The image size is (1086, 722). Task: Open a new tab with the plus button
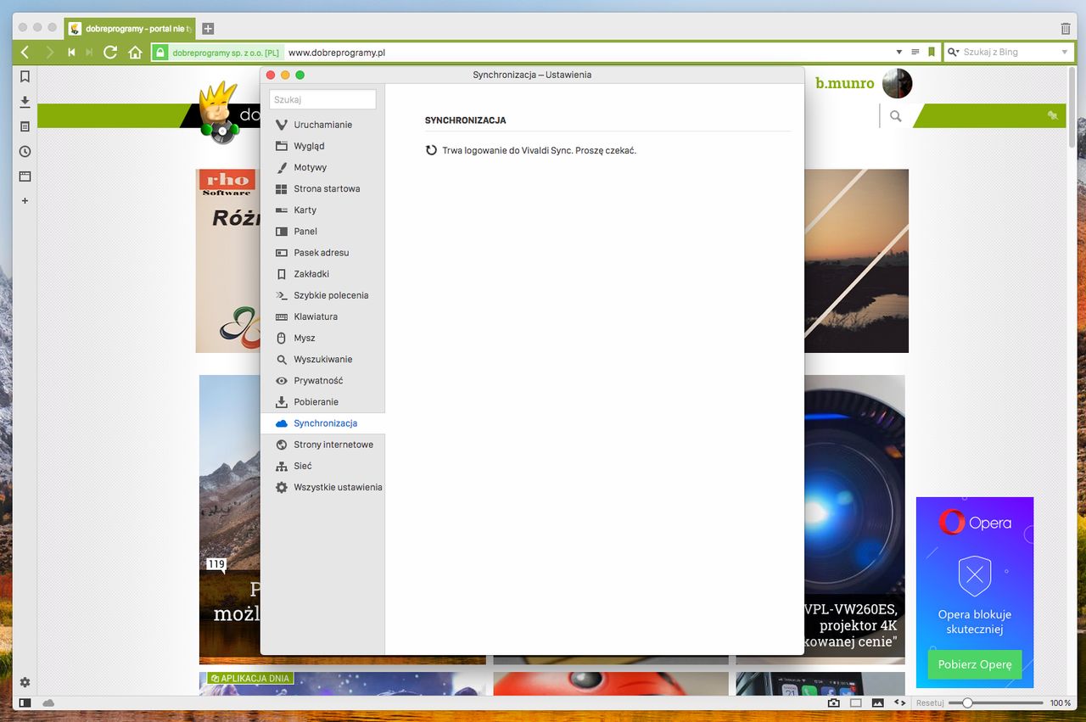pyautogui.click(x=208, y=28)
